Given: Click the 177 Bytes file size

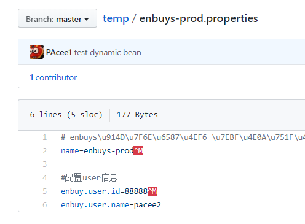Looking at the screenshot, I should 137,115.
